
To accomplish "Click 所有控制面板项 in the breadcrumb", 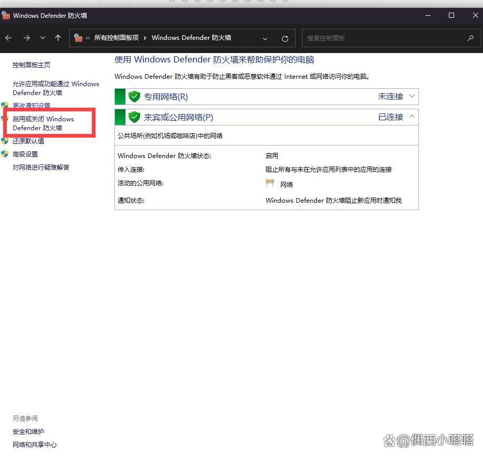I will point(117,38).
